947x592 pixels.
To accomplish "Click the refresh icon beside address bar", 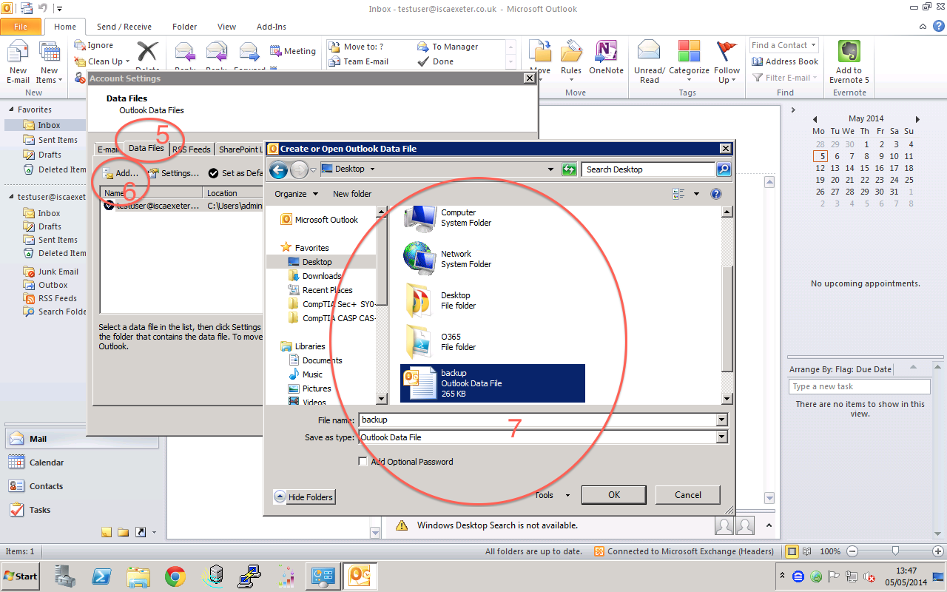I will [x=569, y=169].
